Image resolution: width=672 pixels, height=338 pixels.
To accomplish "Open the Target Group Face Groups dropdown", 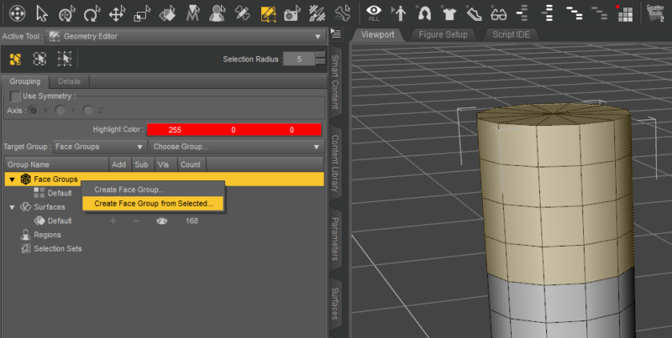I will click(x=99, y=147).
